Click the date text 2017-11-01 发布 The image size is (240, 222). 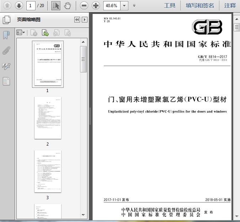pos(116,200)
